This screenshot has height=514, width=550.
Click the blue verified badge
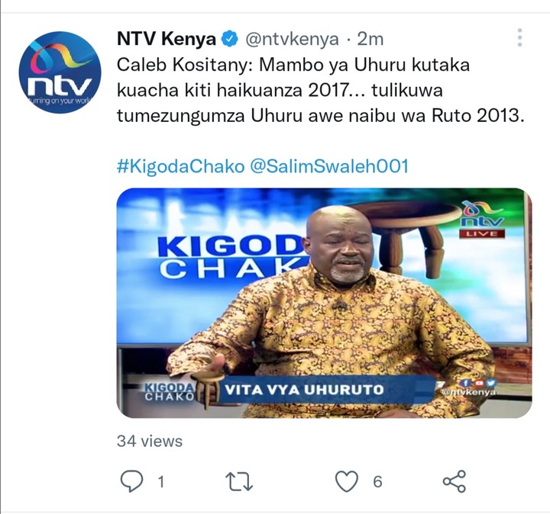pos(229,39)
